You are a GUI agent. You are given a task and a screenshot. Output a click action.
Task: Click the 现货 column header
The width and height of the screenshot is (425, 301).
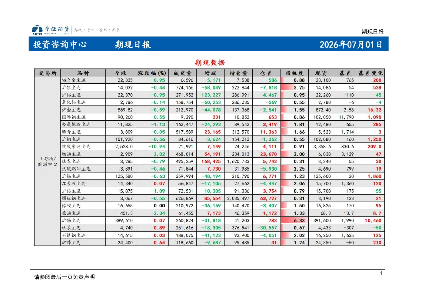click(321, 73)
